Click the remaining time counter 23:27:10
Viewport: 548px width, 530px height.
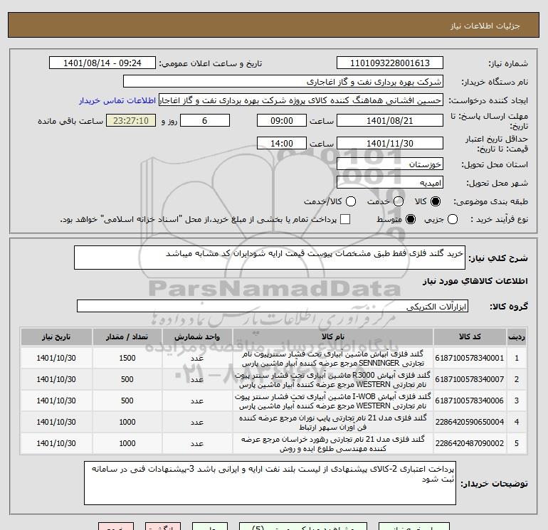pyautogui.click(x=131, y=120)
